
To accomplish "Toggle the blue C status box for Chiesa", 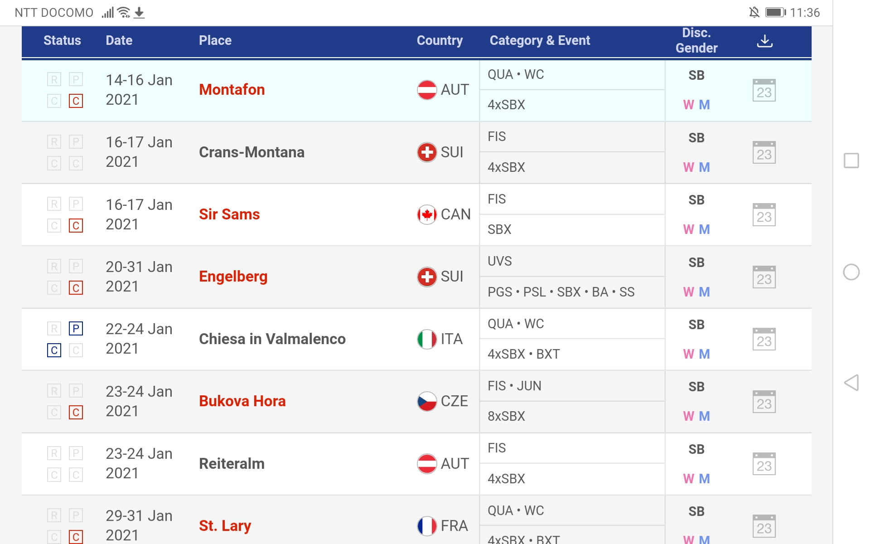I will click(x=54, y=350).
